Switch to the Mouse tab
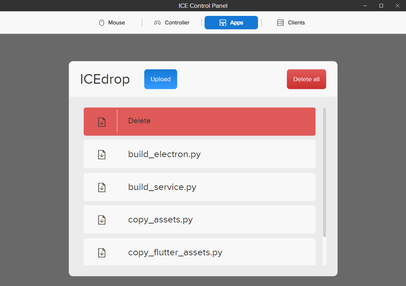Viewport: 406px width, 286px height. (116, 23)
